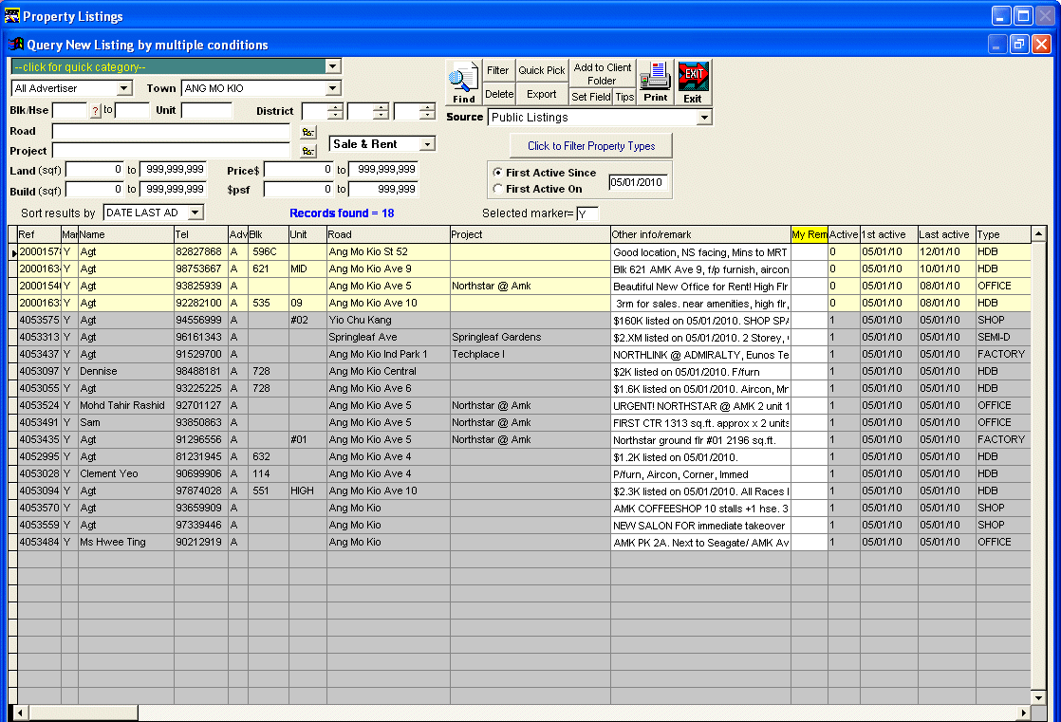
Task: Open the Sort results by dropdown
Action: click(195, 213)
